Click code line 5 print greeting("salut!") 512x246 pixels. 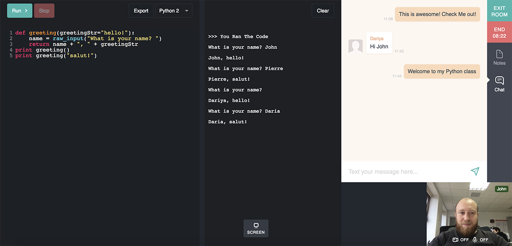pyautogui.click(x=56, y=55)
